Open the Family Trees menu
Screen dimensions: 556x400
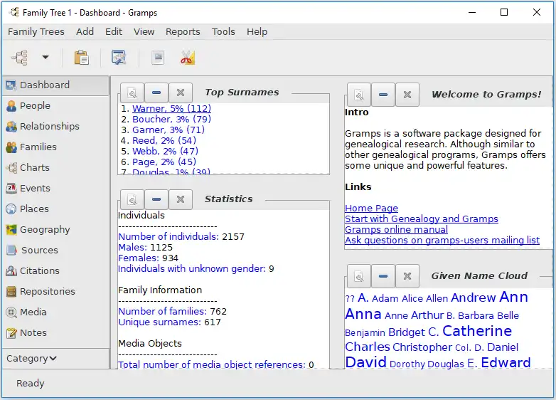(36, 31)
